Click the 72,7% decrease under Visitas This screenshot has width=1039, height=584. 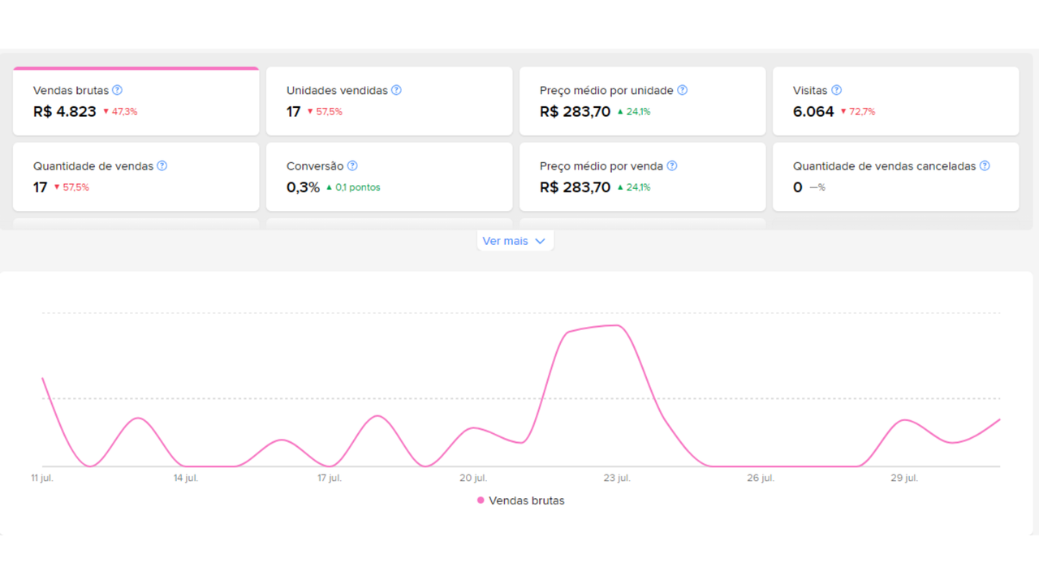click(857, 112)
